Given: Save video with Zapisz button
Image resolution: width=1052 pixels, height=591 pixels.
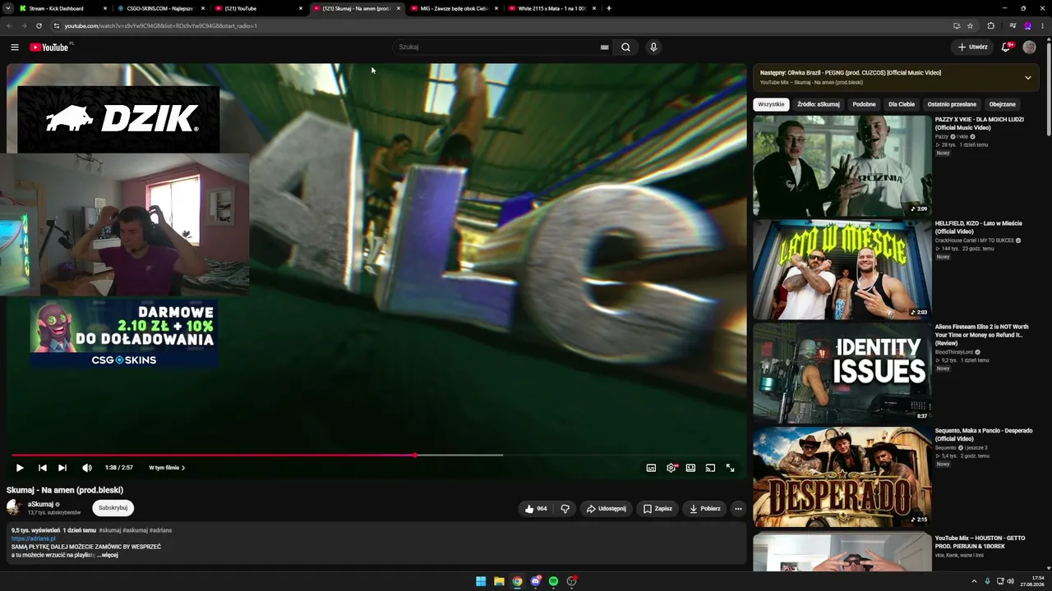Looking at the screenshot, I should (x=657, y=509).
